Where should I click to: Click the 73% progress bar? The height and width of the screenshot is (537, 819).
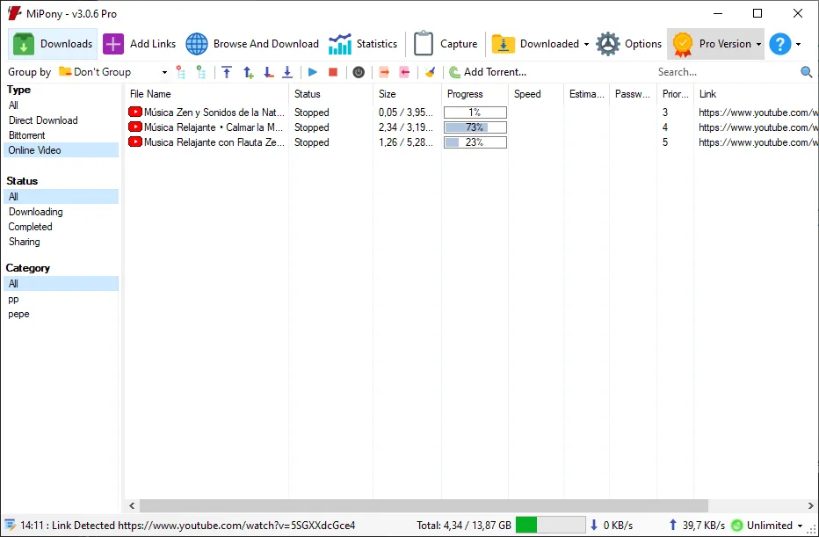coord(475,127)
